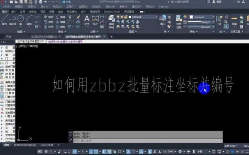The width and height of the screenshot is (249, 155).
Task: Click the Undo arrow in quick access toolbar
Action: click(x=46, y=2)
